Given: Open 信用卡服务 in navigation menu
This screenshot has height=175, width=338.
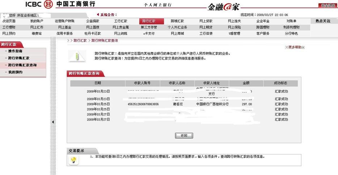Looking at the screenshot, I should tap(65, 34).
